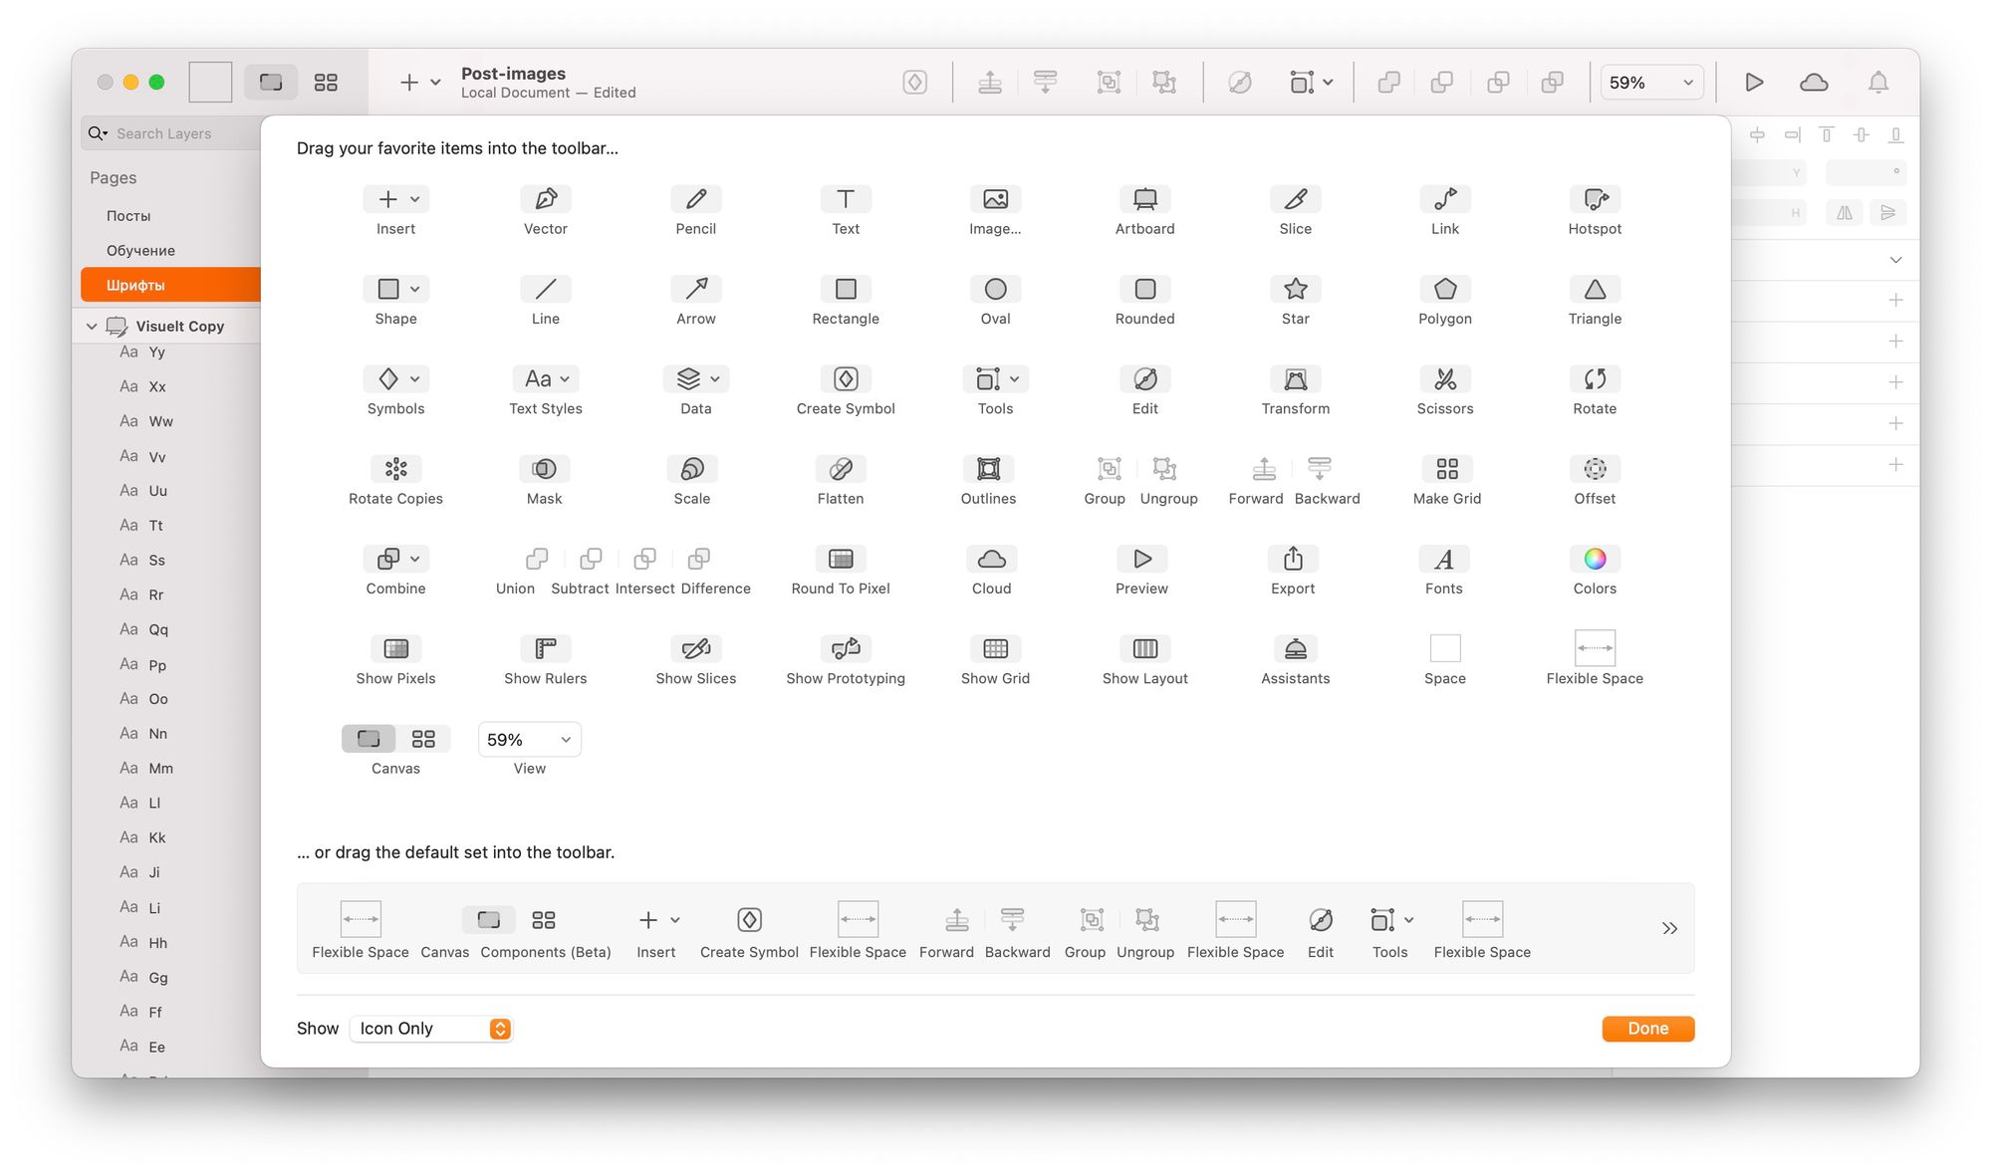Click the Transform icon
Image resolution: width=1992 pixels, height=1173 pixels.
coord(1295,378)
